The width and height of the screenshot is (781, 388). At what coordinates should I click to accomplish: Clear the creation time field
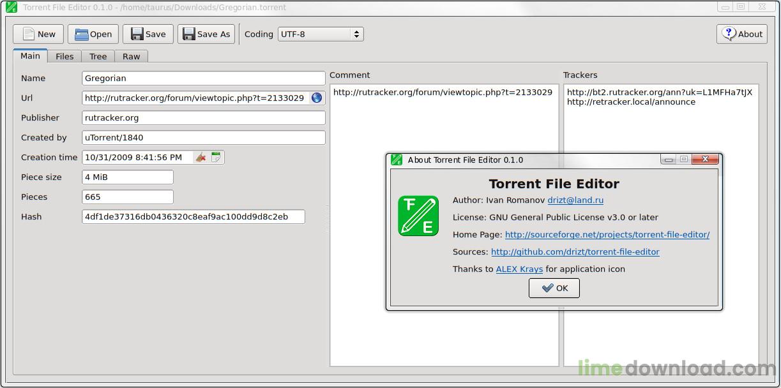(x=200, y=157)
